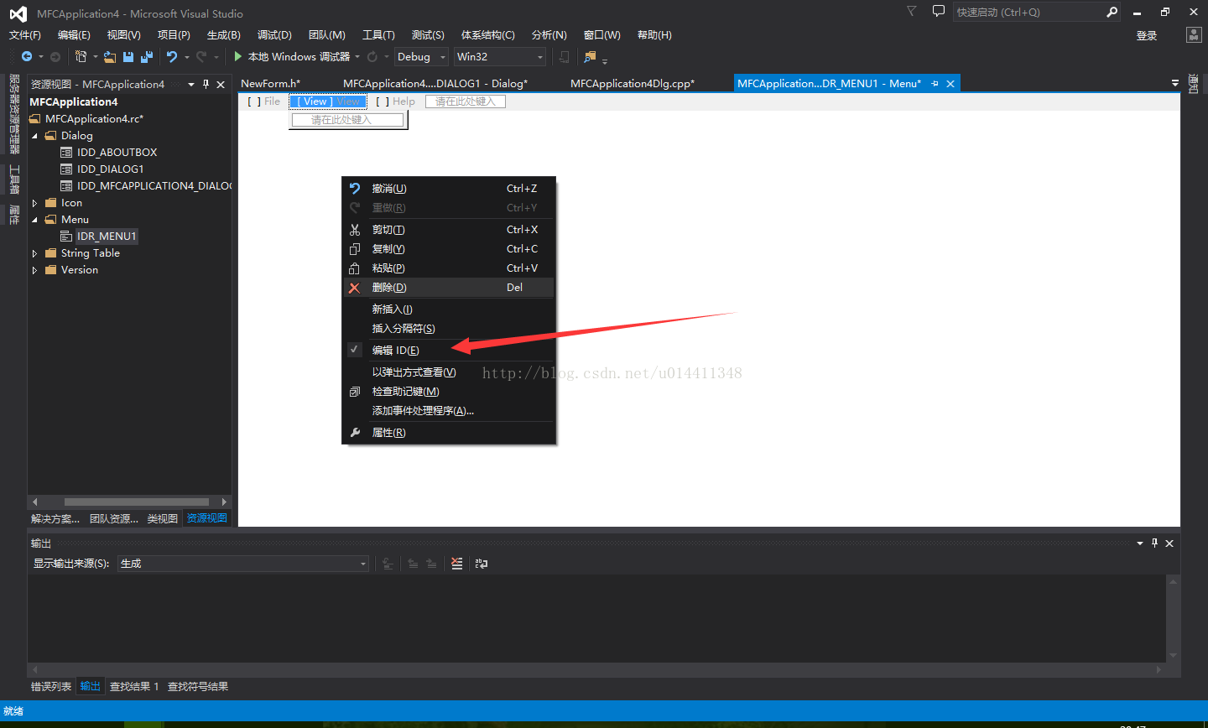
Task: Collapse the Menu folder node
Action: pyautogui.click(x=34, y=219)
